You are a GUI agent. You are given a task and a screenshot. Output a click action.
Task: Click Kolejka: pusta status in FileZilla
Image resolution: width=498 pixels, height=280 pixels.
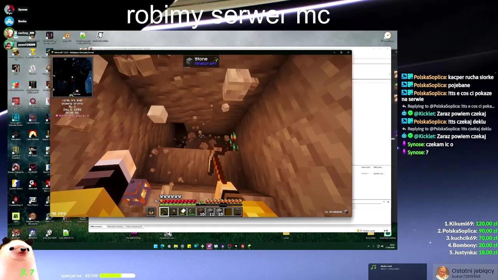(x=368, y=231)
